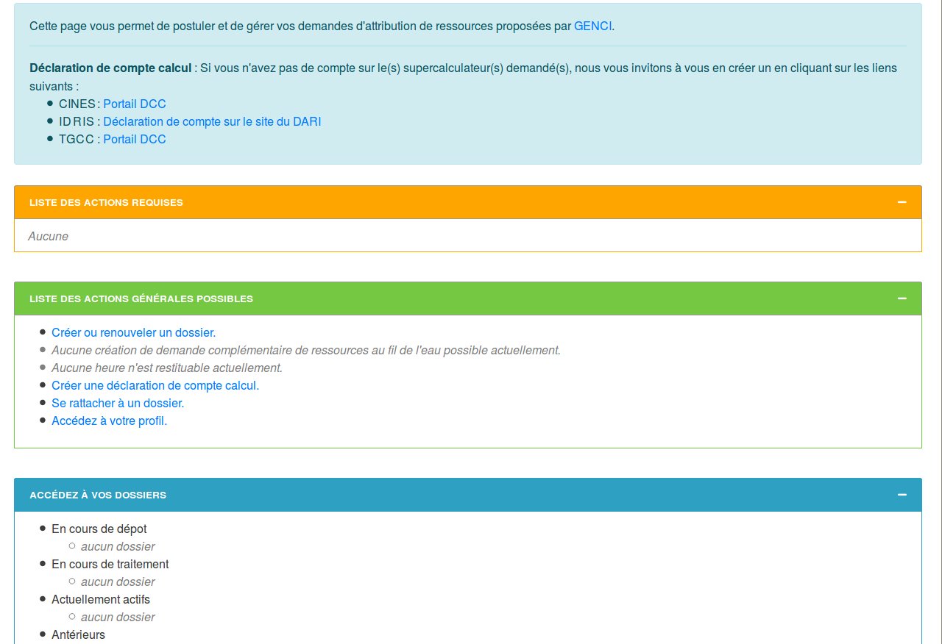Click the "aucun dossier" entry under "Actuellement actifs"
The height and width of the screenshot is (644, 942).
pos(117,617)
